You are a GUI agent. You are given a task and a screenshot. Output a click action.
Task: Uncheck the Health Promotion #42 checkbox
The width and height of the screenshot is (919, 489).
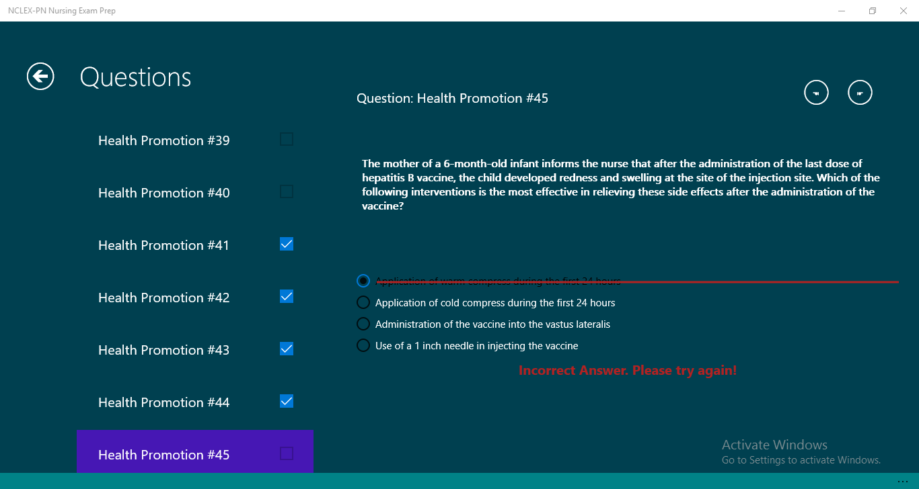pos(287,296)
